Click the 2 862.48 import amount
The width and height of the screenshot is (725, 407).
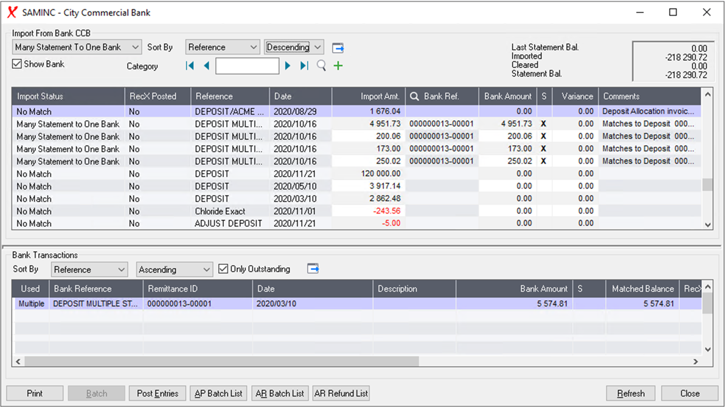click(x=369, y=199)
